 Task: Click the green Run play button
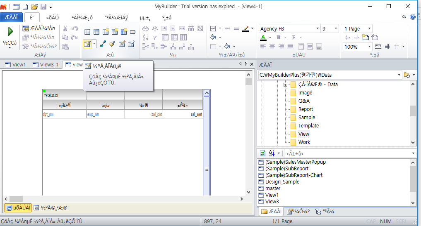pos(10,32)
